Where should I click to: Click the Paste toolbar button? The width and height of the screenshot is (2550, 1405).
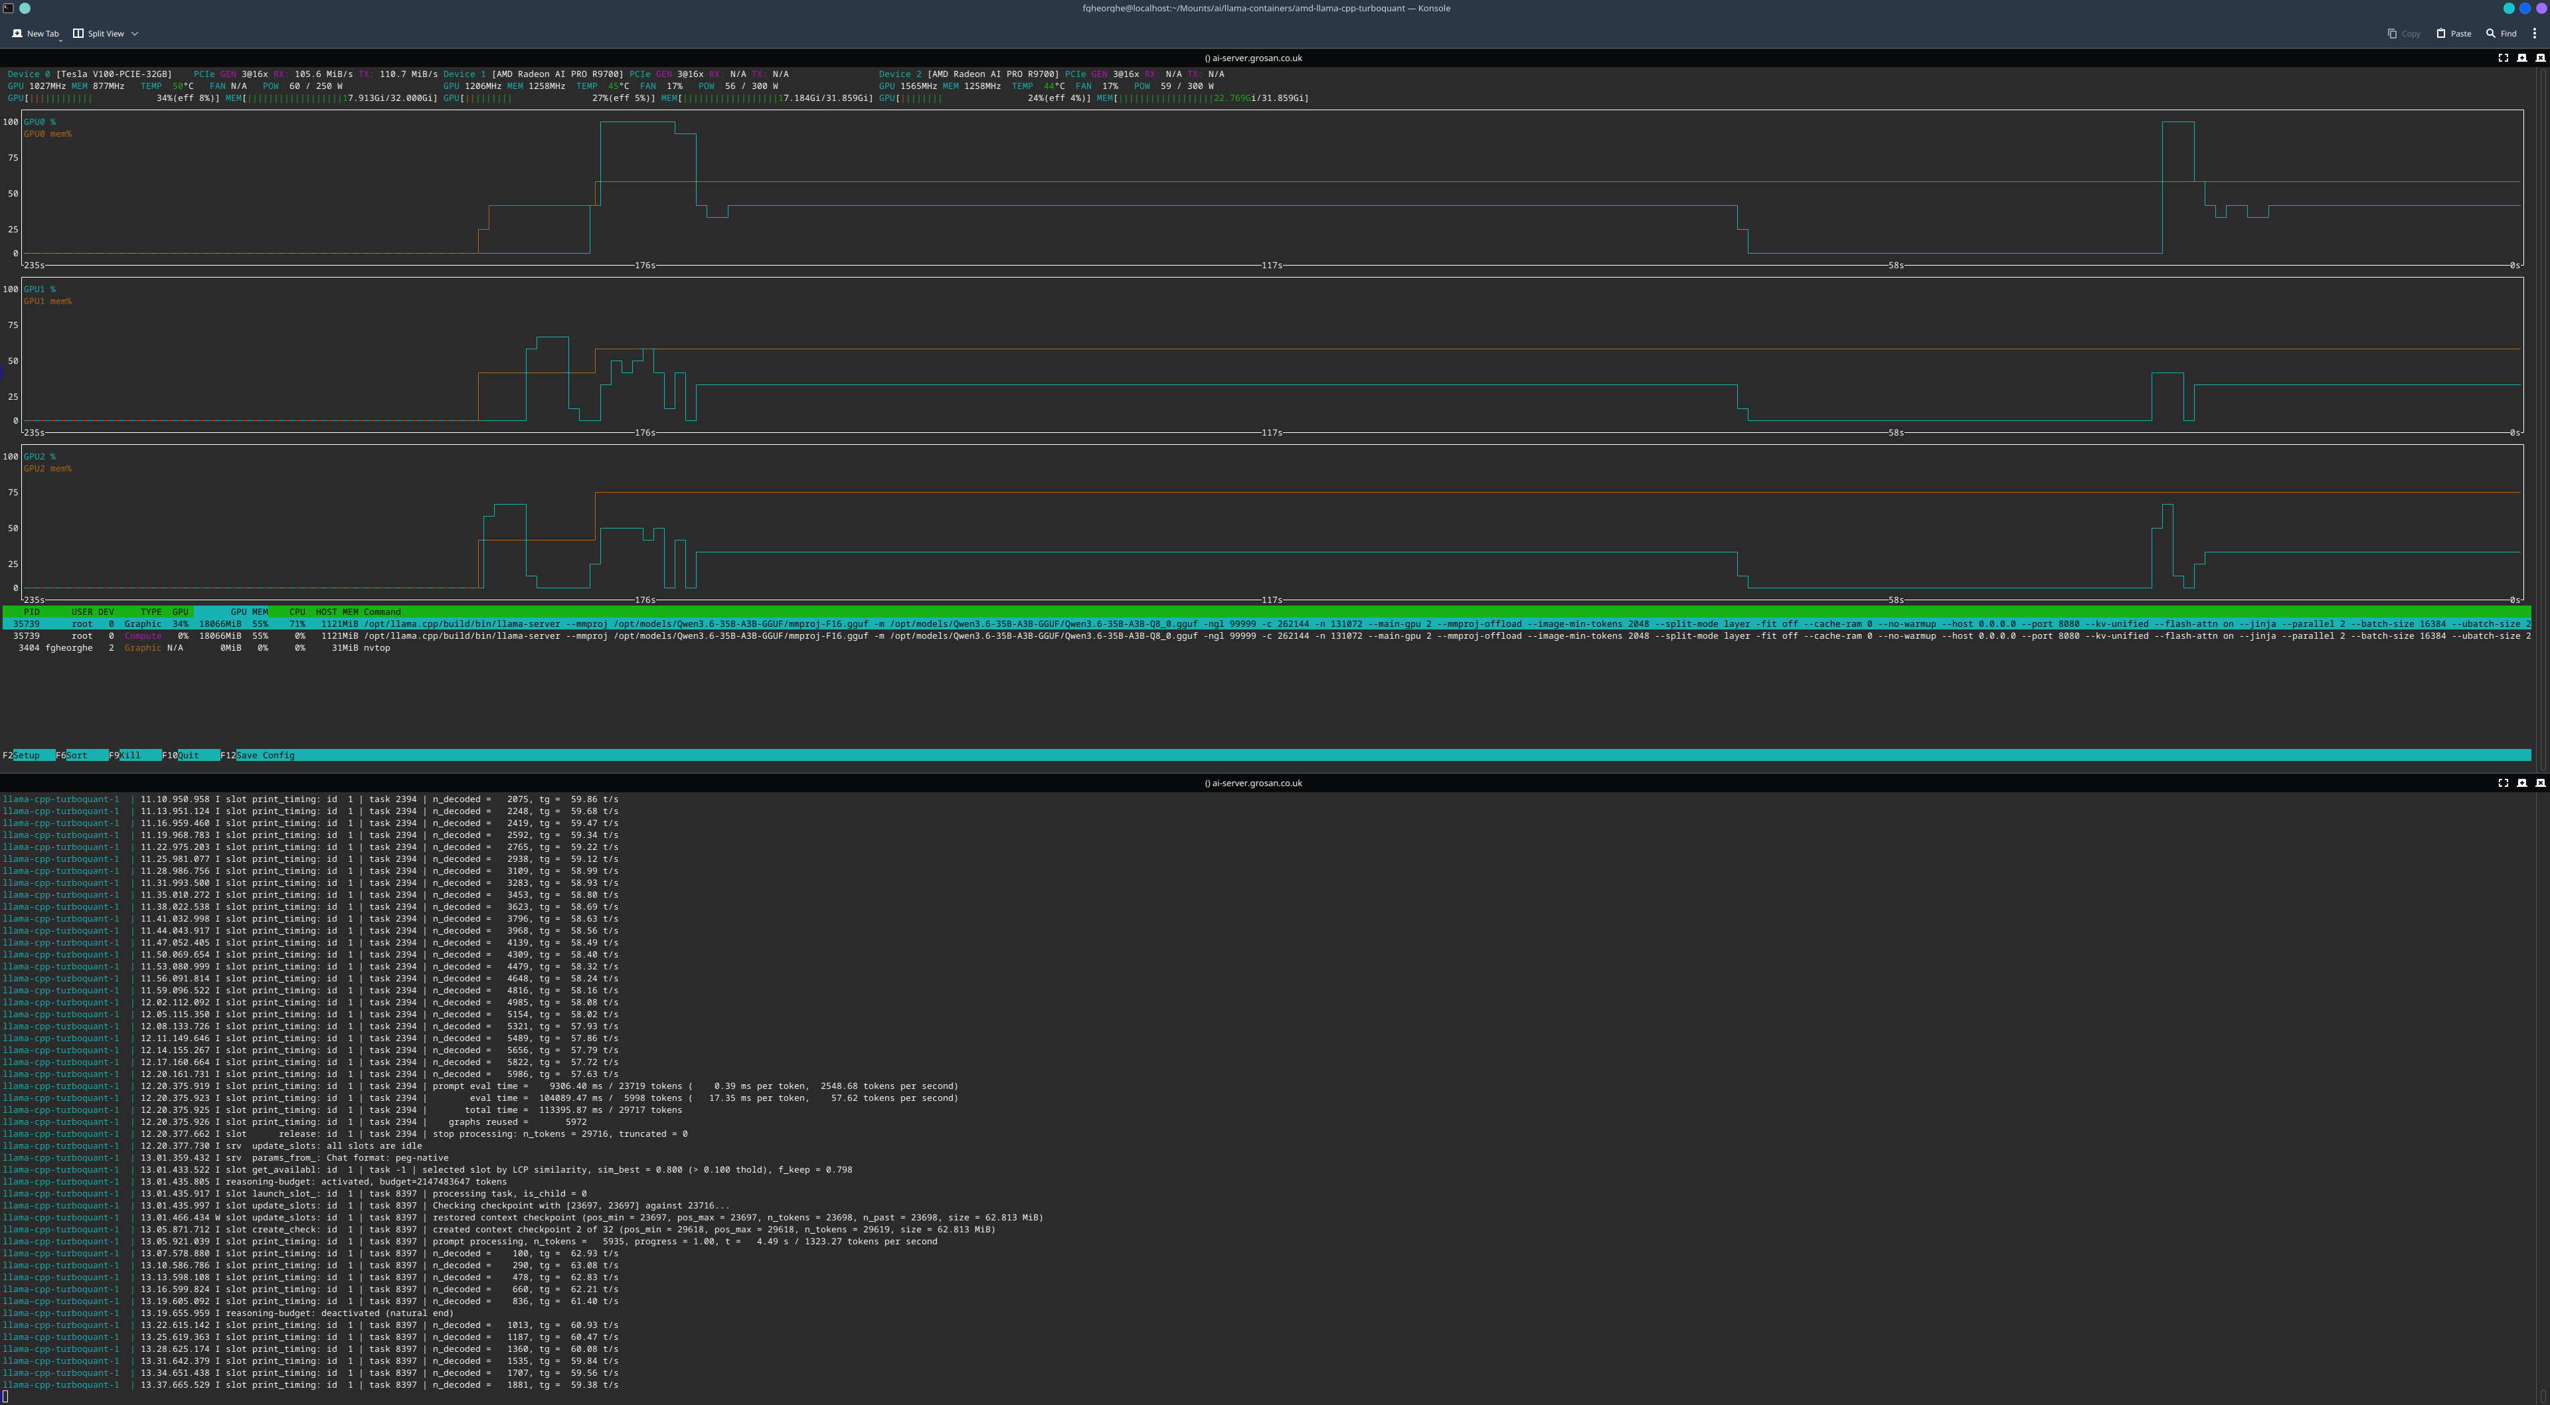click(x=2454, y=34)
